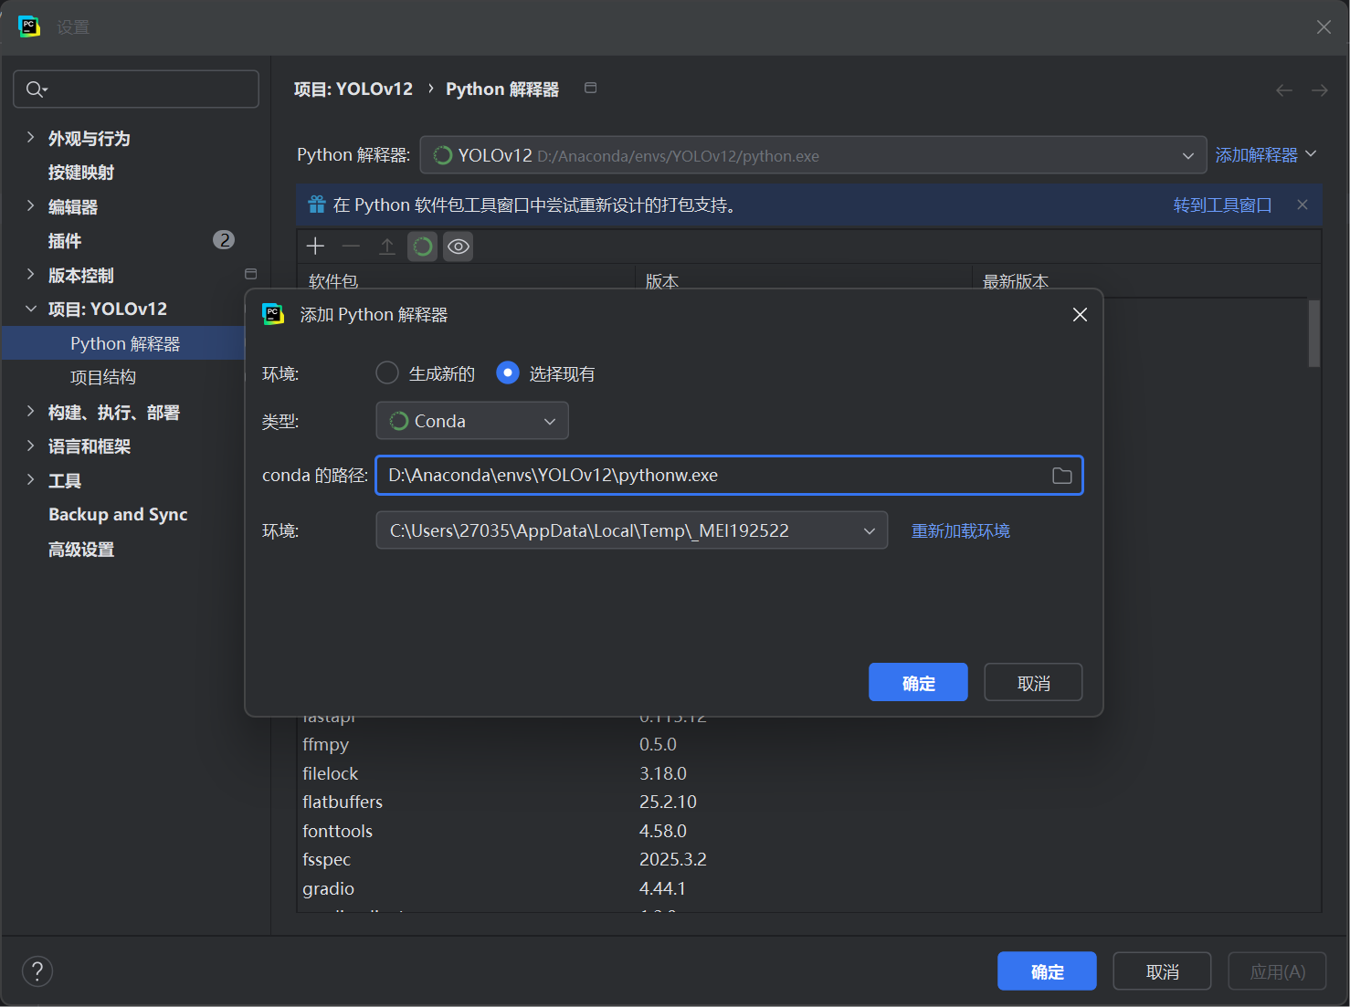The image size is (1350, 1007).
Task: Open 按键映射 settings page
Action: 81,173
